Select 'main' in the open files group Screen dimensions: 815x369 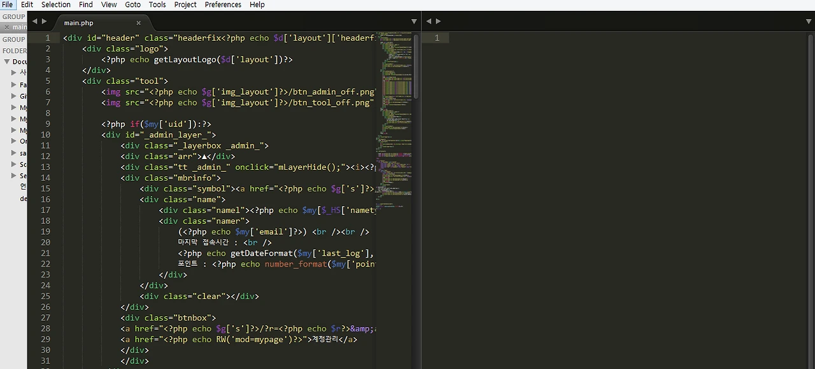[19, 27]
